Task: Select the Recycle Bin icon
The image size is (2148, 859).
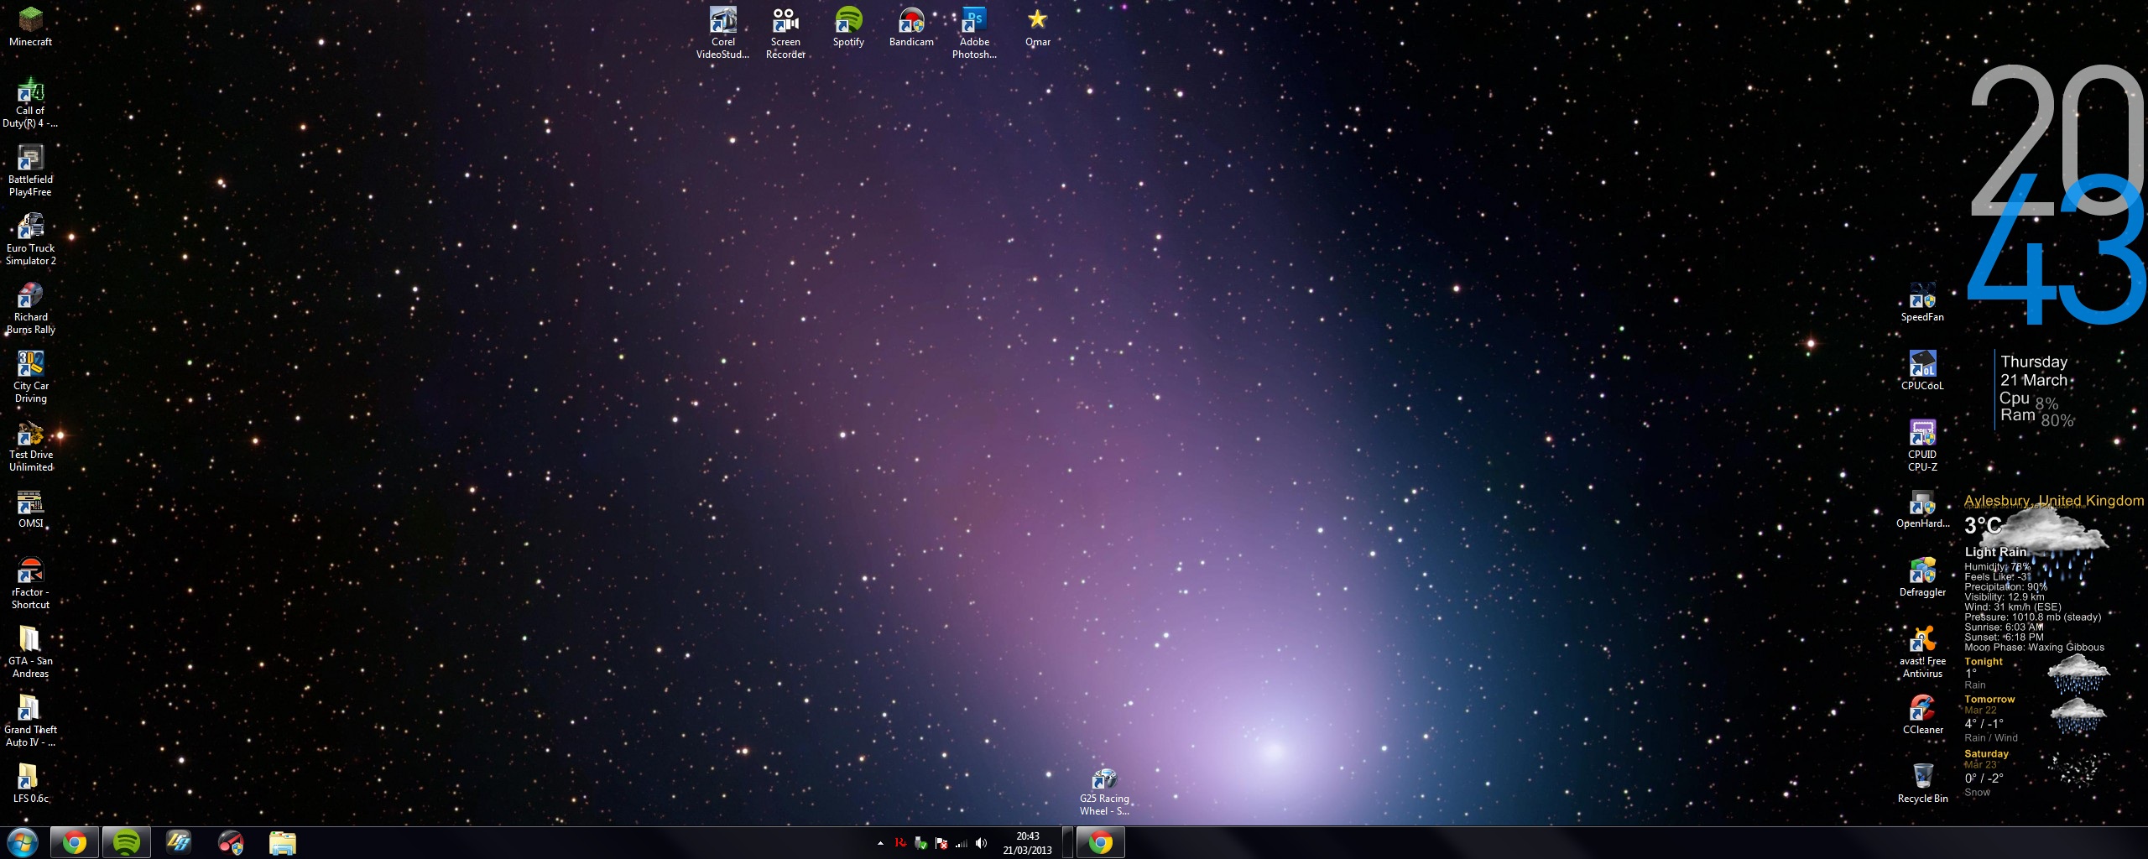Action: click(x=1922, y=784)
